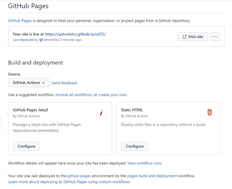Click the HTML5 logo icon
This screenshot has width=232, height=189.
pos(209,113)
